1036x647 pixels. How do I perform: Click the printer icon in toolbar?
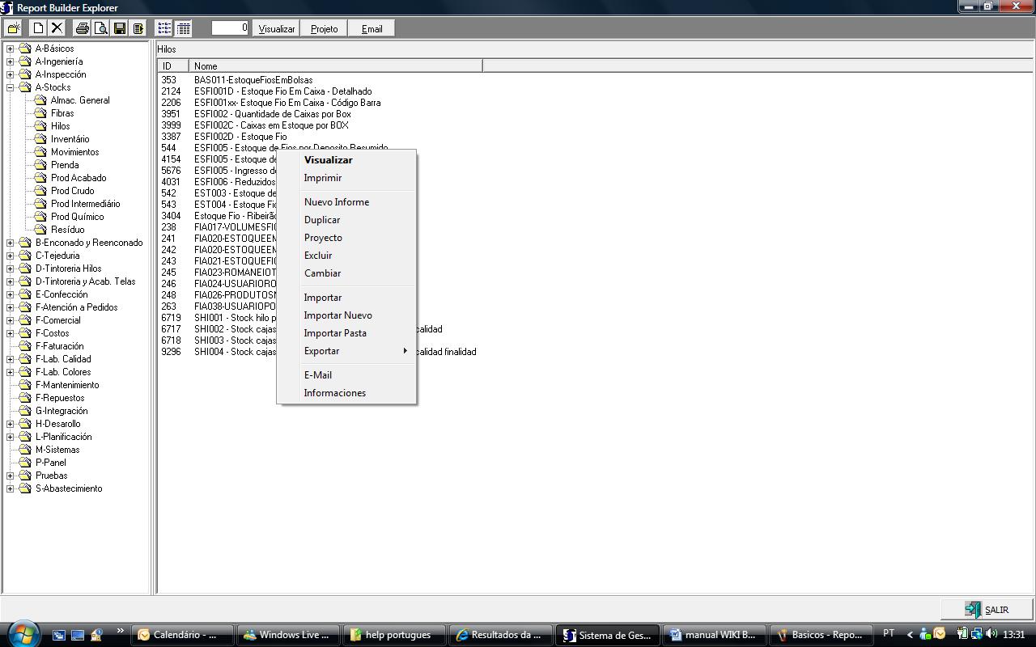pyautogui.click(x=82, y=28)
